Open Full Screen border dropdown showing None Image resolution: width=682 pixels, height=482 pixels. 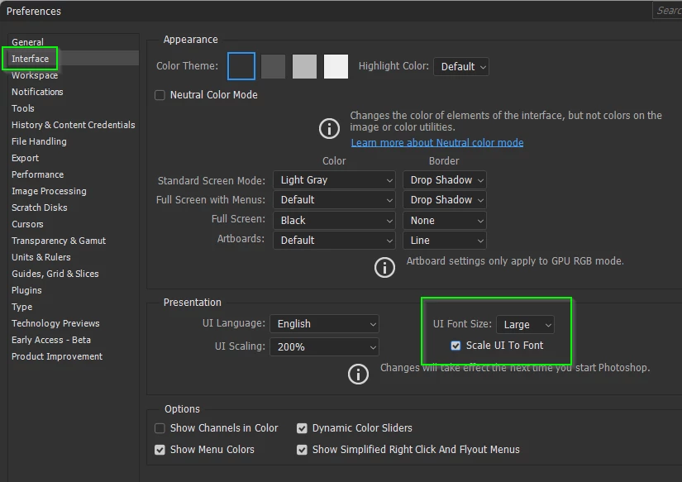445,221
